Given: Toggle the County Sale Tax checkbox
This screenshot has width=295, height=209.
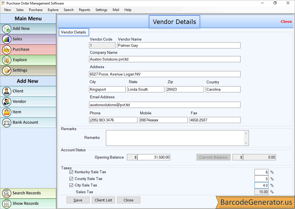Looking at the screenshot, I should pyautogui.click(x=71, y=179).
